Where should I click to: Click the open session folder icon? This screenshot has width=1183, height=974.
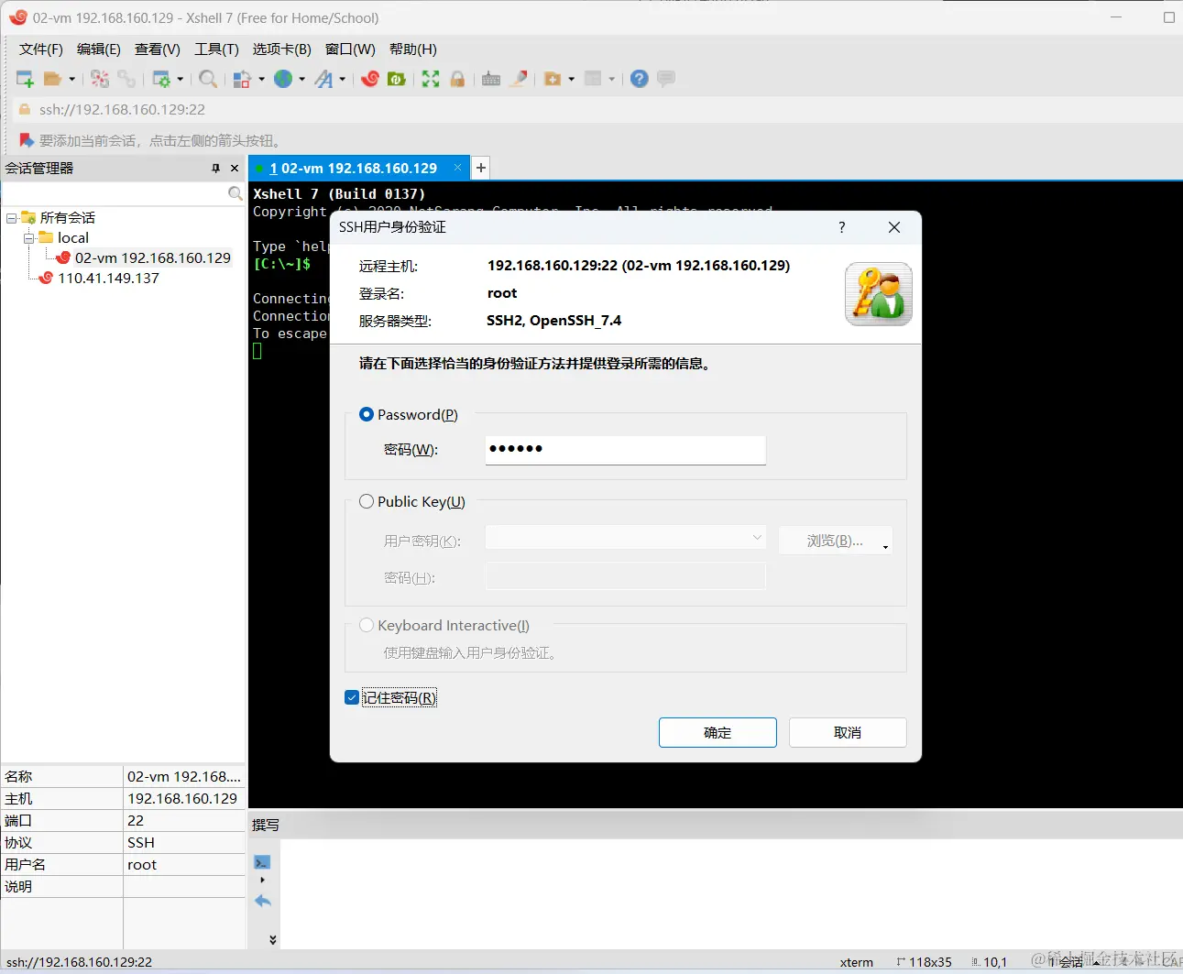[x=53, y=79]
